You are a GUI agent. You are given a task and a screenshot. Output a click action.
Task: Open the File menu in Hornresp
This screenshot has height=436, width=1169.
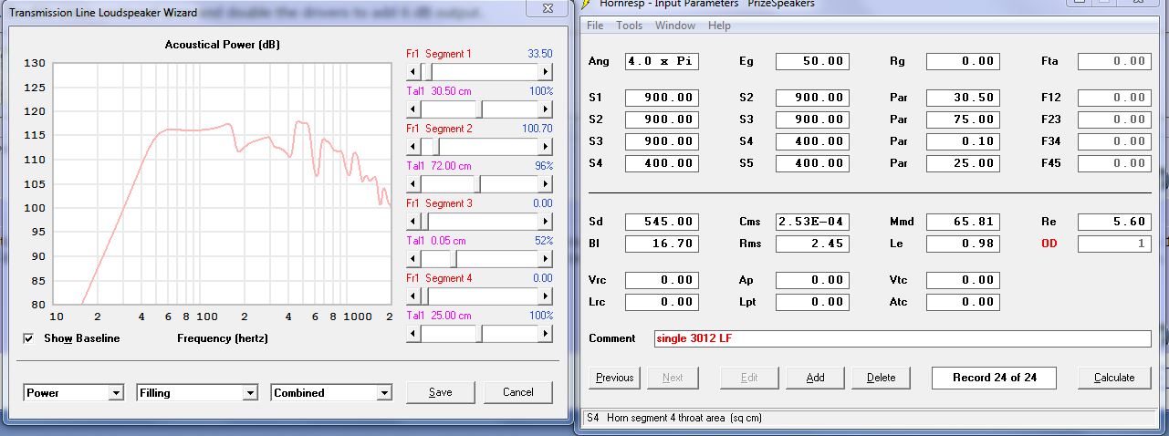coord(595,26)
